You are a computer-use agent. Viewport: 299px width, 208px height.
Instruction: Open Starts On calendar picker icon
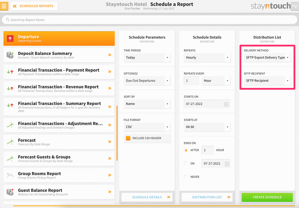coord(226,104)
